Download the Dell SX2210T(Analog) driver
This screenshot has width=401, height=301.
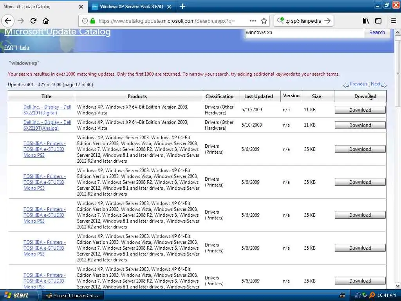(x=360, y=125)
